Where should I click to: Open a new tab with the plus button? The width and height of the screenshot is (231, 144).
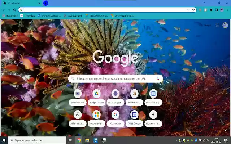point(45,3)
